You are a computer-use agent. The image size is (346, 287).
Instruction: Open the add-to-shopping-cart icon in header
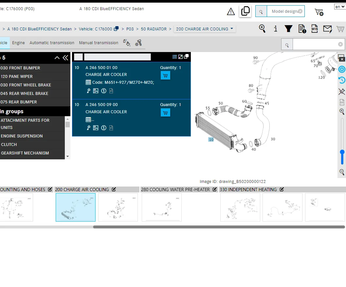click(x=319, y=12)
